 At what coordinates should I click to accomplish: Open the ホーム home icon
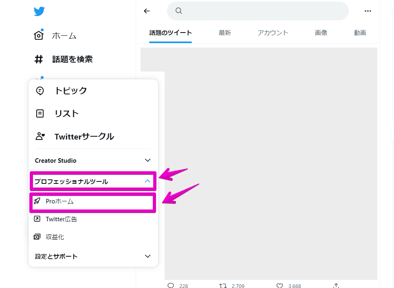(x=39, y=35)
